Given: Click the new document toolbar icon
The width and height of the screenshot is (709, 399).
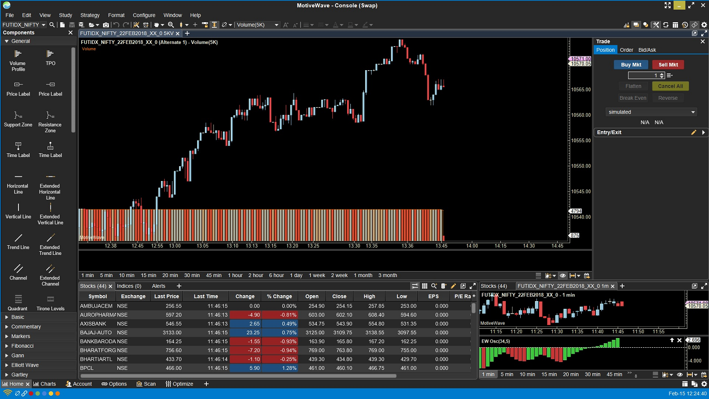Looking at the screenshot, I should pyautogui.click(x=62, y=25).
